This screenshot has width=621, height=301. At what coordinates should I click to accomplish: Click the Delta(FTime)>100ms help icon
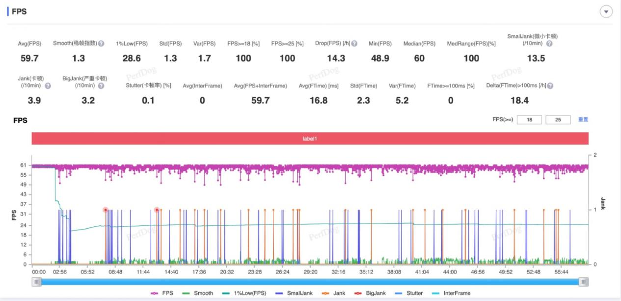(x=550, y=86)
